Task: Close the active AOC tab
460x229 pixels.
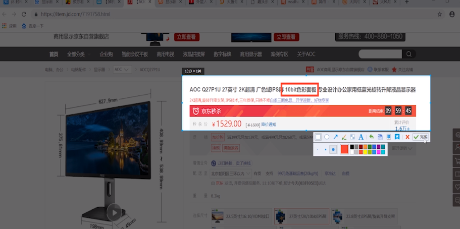Action: (149, 2)
